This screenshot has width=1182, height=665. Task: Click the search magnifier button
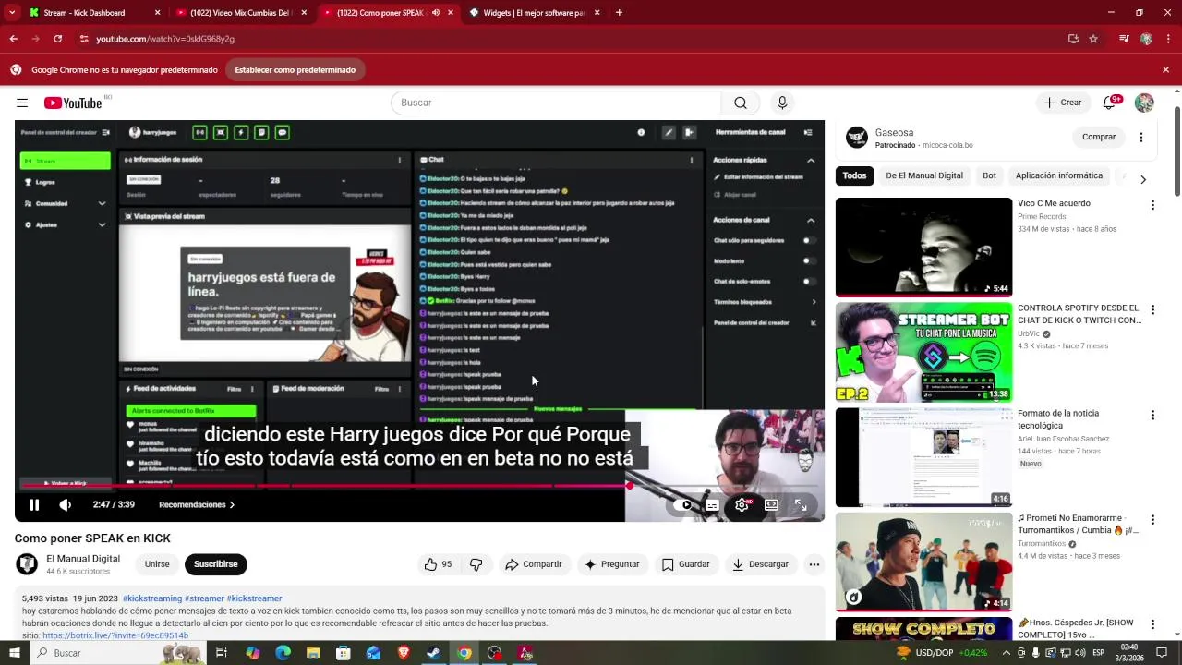tap(741, 103)
